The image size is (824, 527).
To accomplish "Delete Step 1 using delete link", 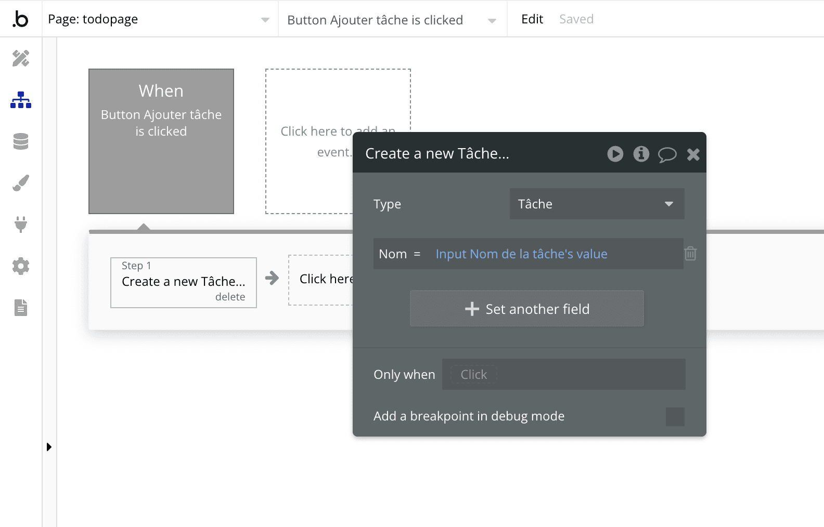I will (x=230, y=297).
